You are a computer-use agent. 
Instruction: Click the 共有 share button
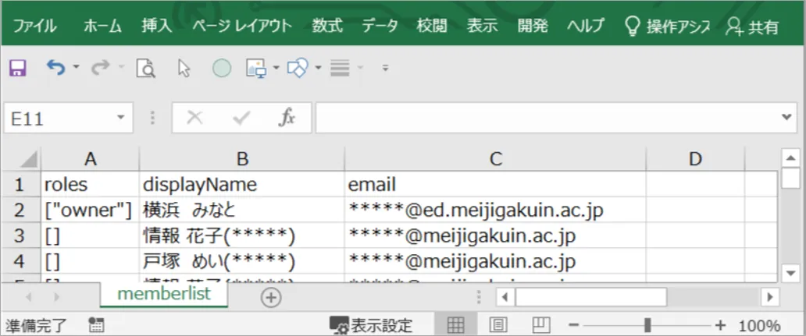752,27
